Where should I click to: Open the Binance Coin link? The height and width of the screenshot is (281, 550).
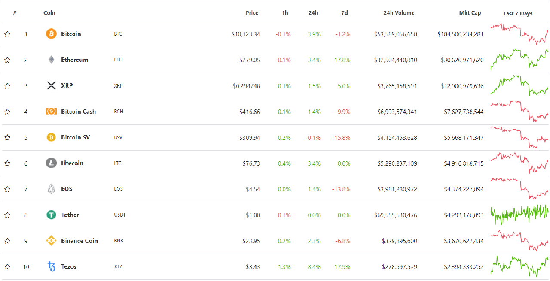pyautogui.click(x=79, y=241)
